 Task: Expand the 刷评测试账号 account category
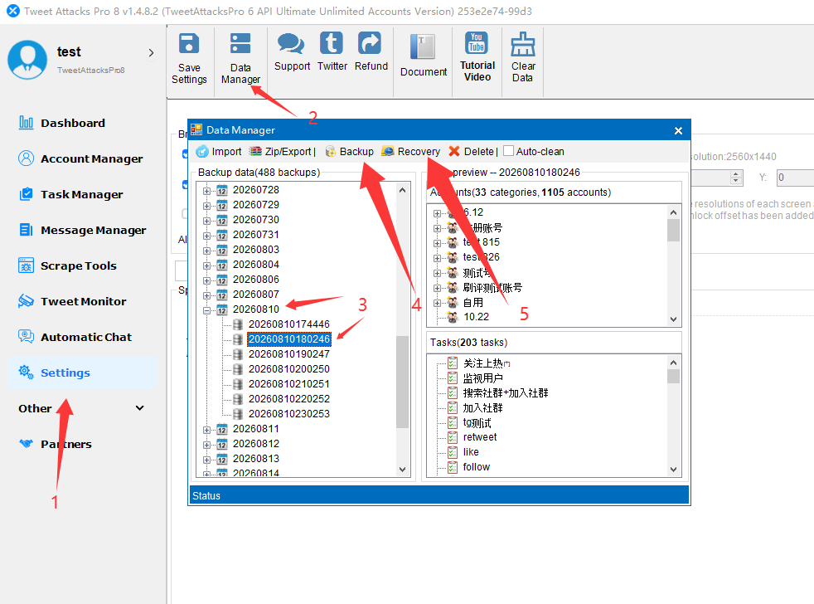437,288
